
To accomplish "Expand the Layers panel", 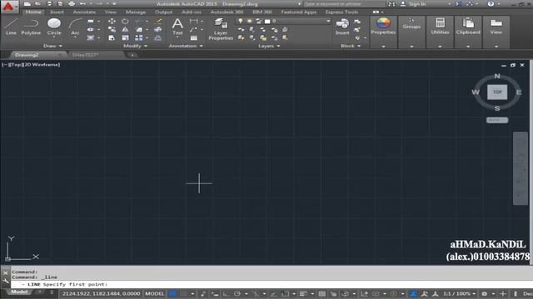I will tap(268, 46).
